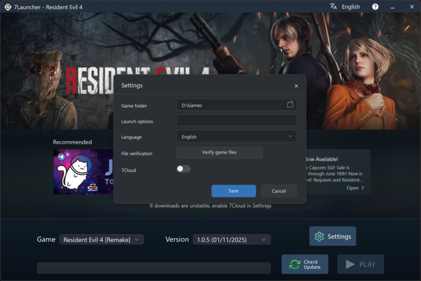Screen dimensions: 421x281
Task: Minimize the 7Launcher window
Action: tap(392, 7)
